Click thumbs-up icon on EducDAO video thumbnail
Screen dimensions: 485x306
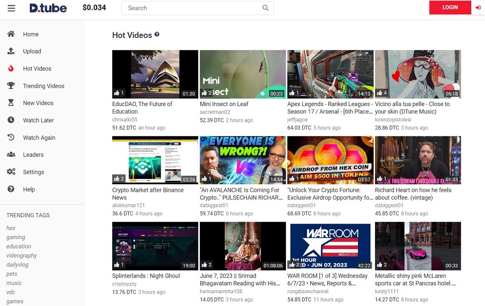click(117, 93)
